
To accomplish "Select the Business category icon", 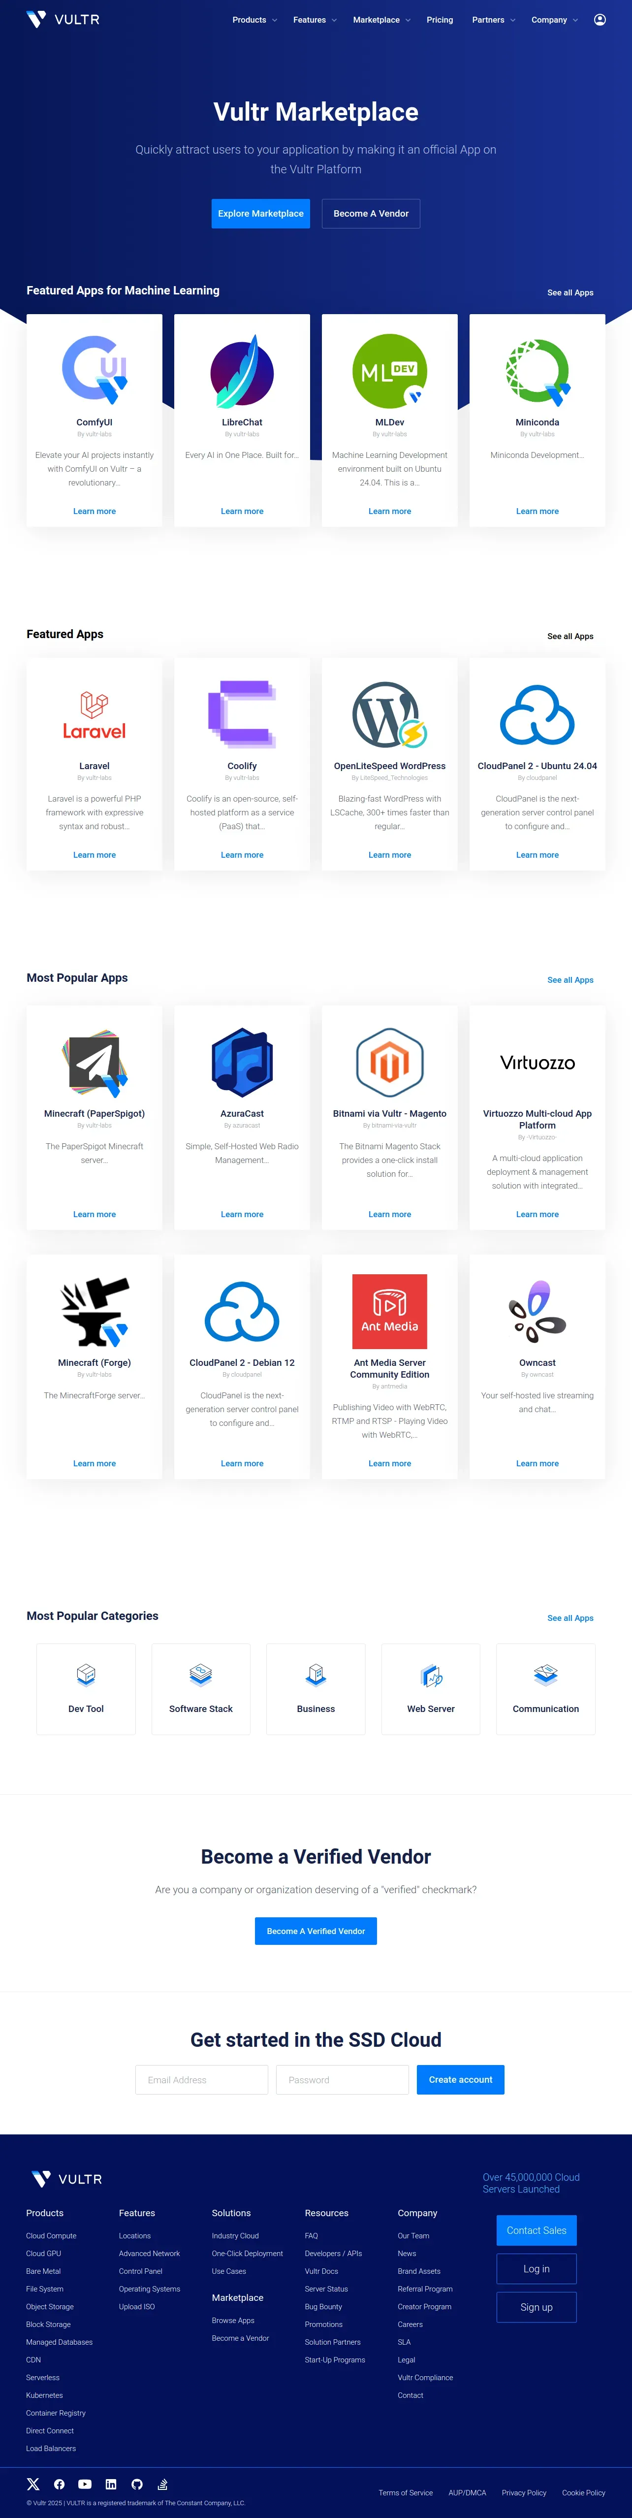I will click(x=316, y=1675).
